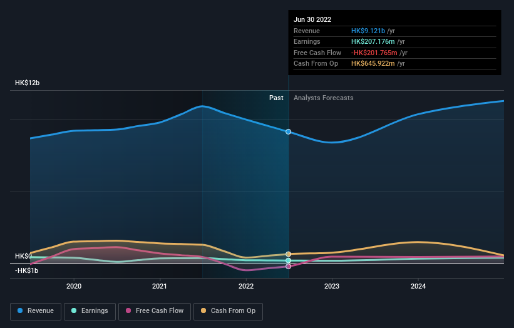Click the -HK$201.765m free cash flow value

[x=374, y=53]
